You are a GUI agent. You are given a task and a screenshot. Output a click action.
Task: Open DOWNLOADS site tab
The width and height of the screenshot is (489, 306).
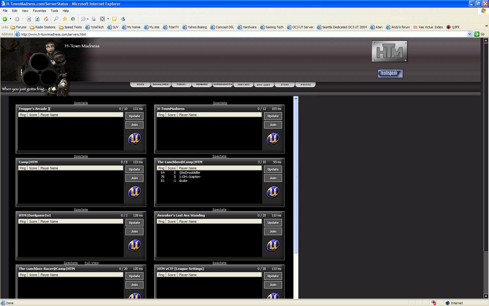tap(161, 85)
